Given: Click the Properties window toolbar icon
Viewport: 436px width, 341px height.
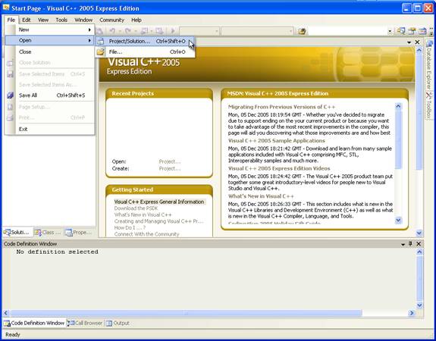Looking at the screenshot, I should pyautogui.click(x=412, y=31).
